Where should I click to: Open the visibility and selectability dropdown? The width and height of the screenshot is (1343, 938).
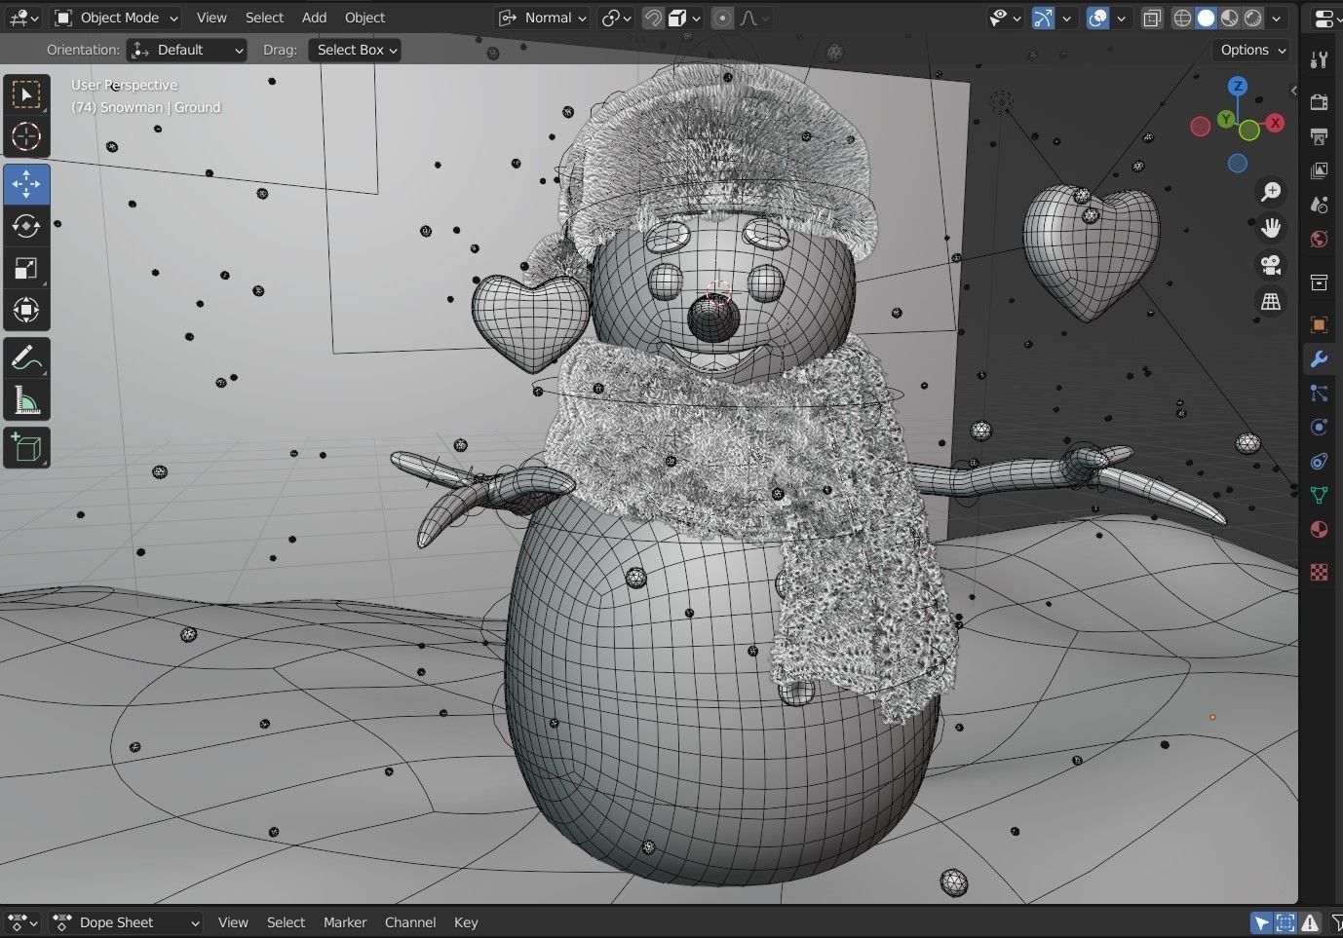1005,18
